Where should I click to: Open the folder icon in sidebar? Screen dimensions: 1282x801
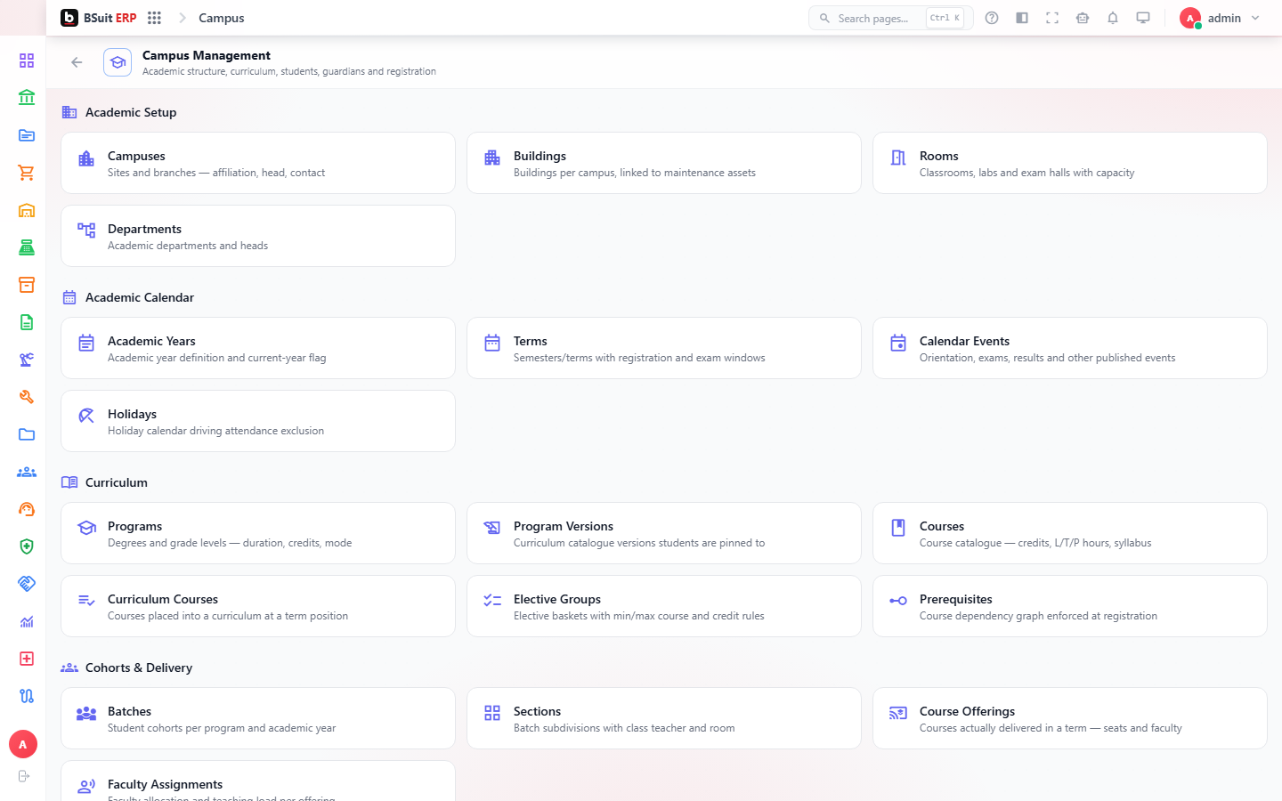click(27, 434)
